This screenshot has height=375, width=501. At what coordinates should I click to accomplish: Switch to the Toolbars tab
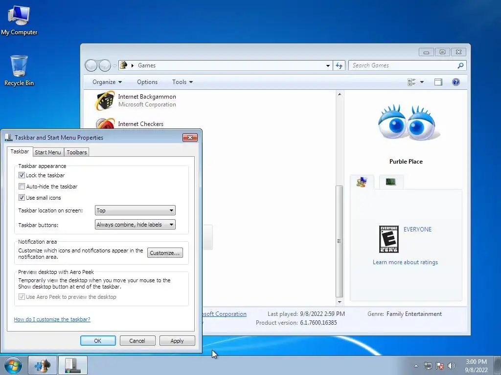(77, 152)
